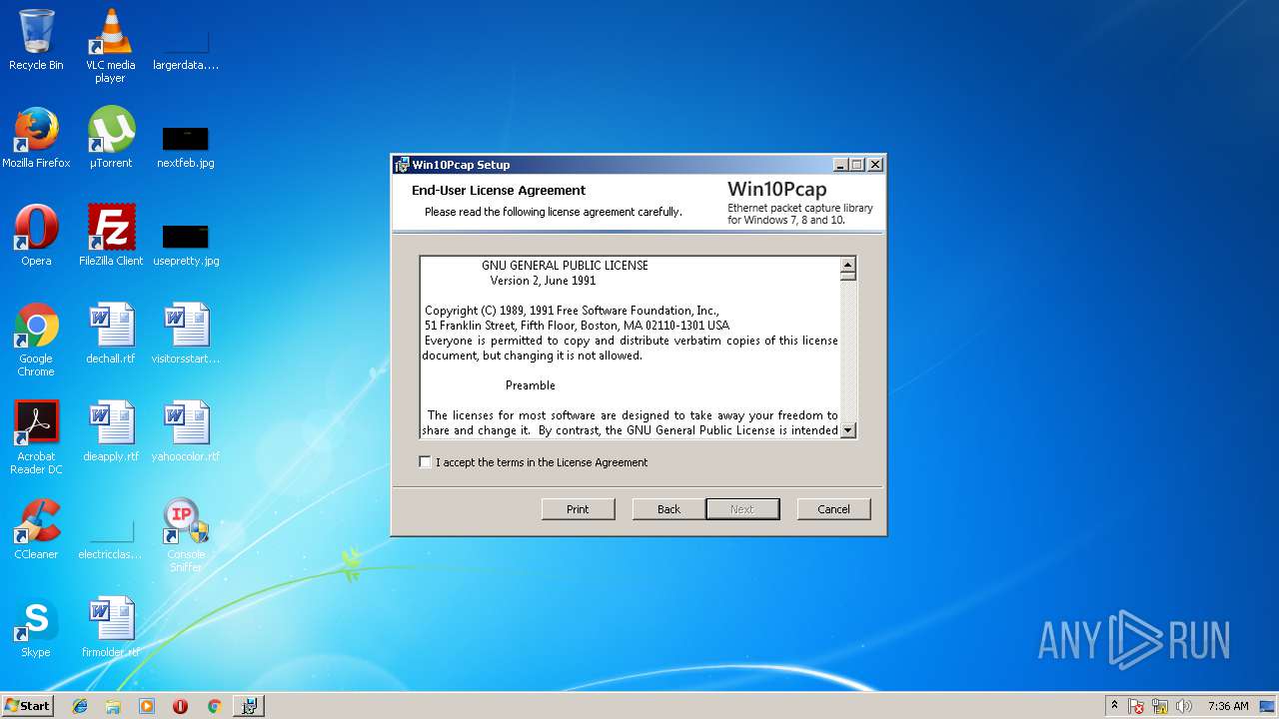Open the clock showing 7:36 AM
The width and height of the screenshot is (1279, 719).
(1228, 706)
